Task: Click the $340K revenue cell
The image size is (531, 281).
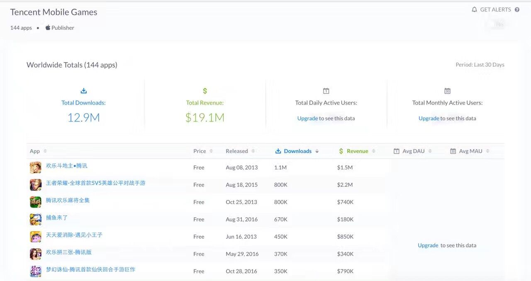Action: (x=345, y=254)
